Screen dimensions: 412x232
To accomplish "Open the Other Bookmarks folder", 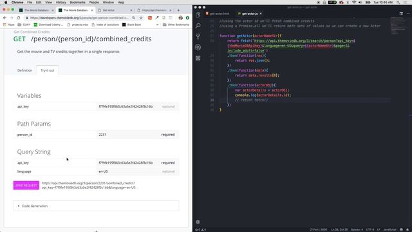I will 176,24.
